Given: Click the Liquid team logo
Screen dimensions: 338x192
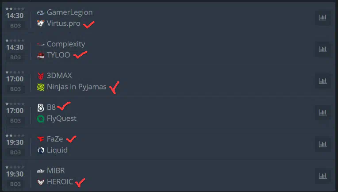Looking at the screenshot, I should (41, 150).
